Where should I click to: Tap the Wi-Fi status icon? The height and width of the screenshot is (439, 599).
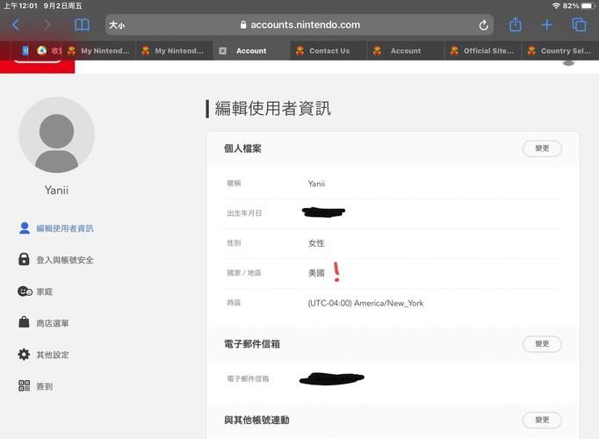(556, 6)
